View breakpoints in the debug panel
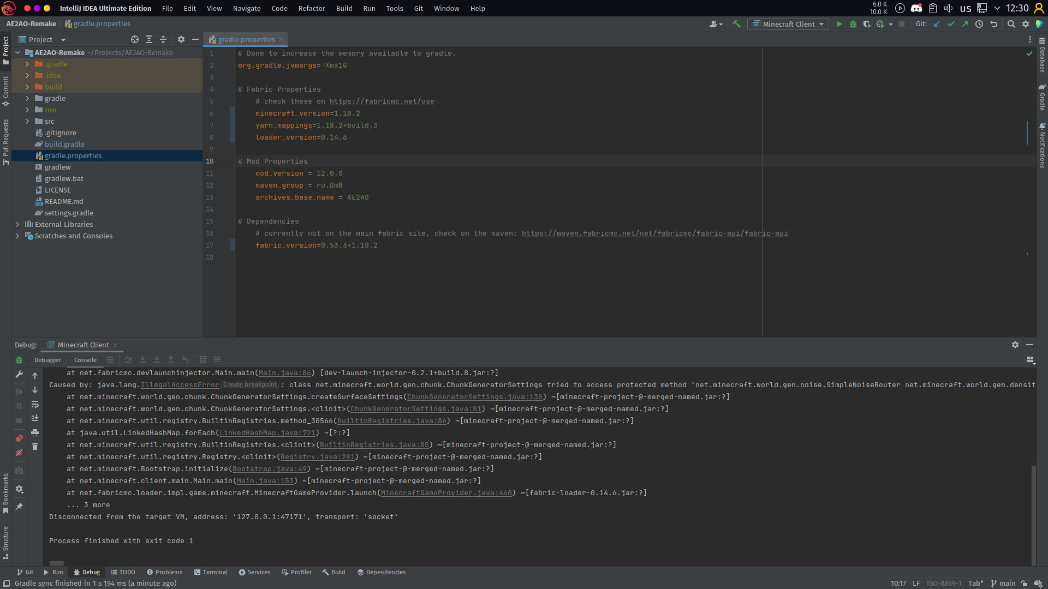 click(x=19, y=438)
